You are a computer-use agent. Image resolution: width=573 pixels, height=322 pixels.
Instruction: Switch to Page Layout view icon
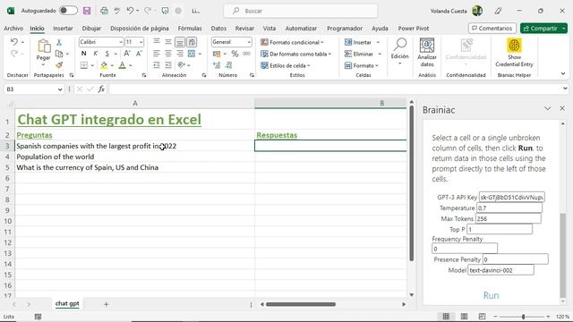(x=464, y=317)
